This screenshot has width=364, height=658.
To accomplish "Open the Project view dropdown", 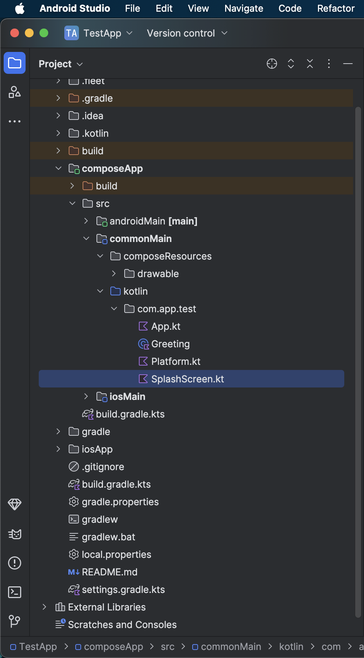I will (x=61, y=64).
